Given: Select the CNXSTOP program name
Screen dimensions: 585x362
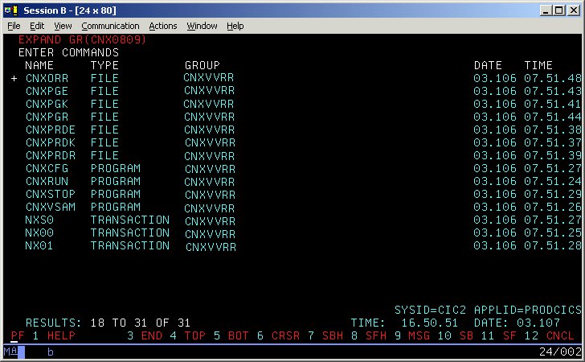Looking at the screenshot, I should pos(51,194).
